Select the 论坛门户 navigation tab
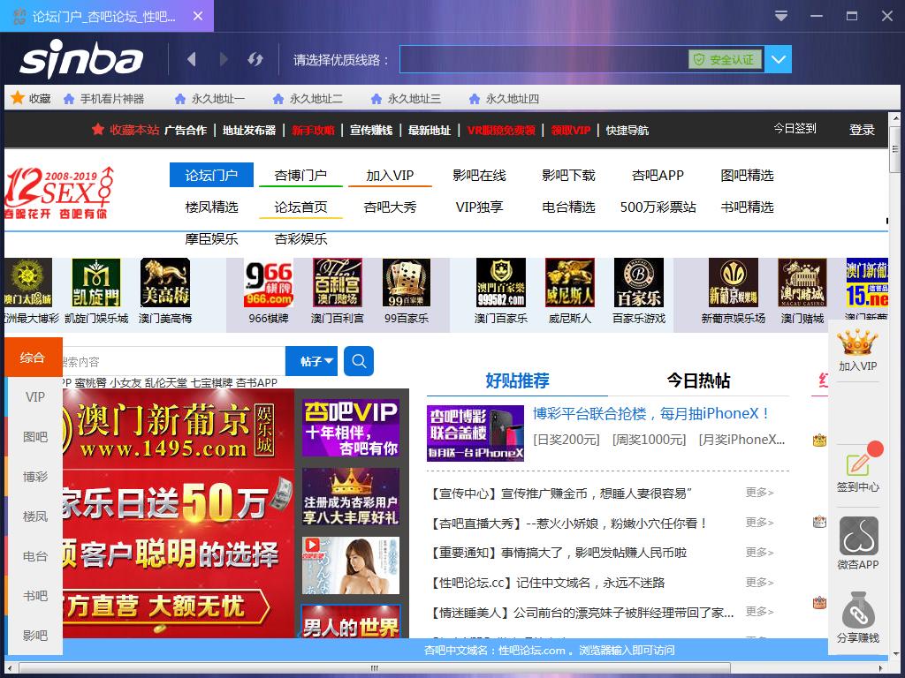Image resolution: width=905 pixels, height=678 pixels. click(211, 176)
